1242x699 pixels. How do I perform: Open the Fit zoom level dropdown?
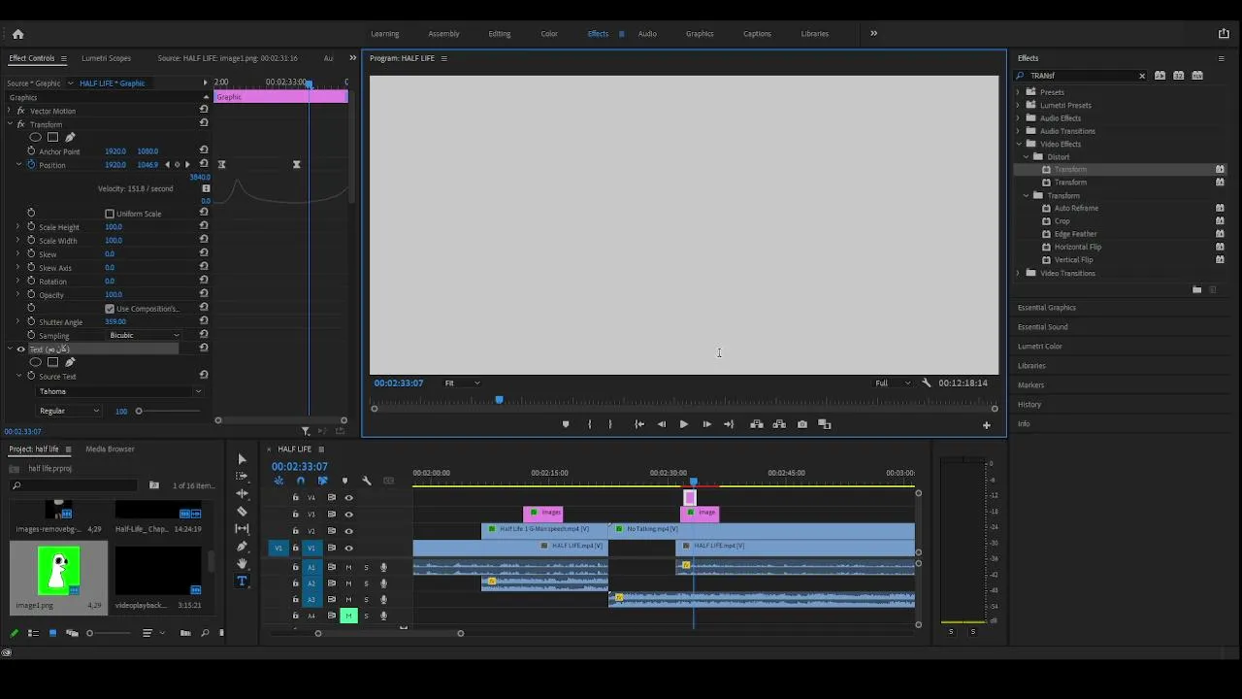click(x=462, y=383)
